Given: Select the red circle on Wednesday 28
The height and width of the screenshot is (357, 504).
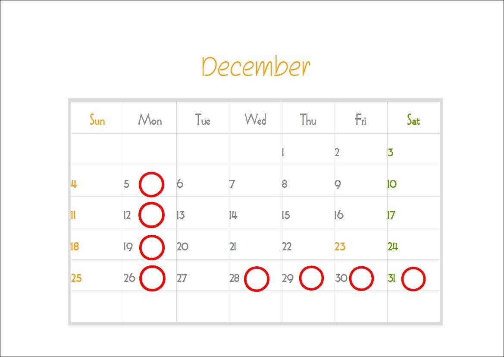Looking at the screenshot, I should point(257,279).
